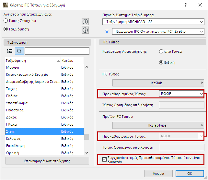The width and height of the screenshot is (208, 180).
Task: Toggle Συγχρονίστε τιμές Προκαθορισμένου Τύπου checkbox
Action: click(x=104, y=160)
